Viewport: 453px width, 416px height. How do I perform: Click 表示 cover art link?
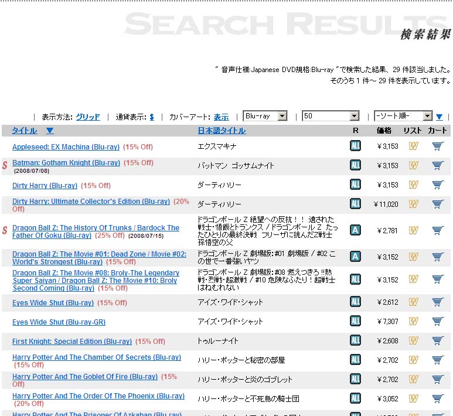[x=221, y=117]
